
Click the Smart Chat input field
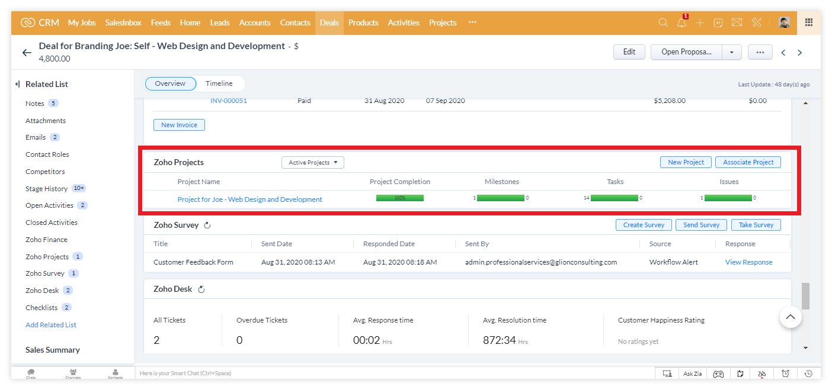[394, 373]
